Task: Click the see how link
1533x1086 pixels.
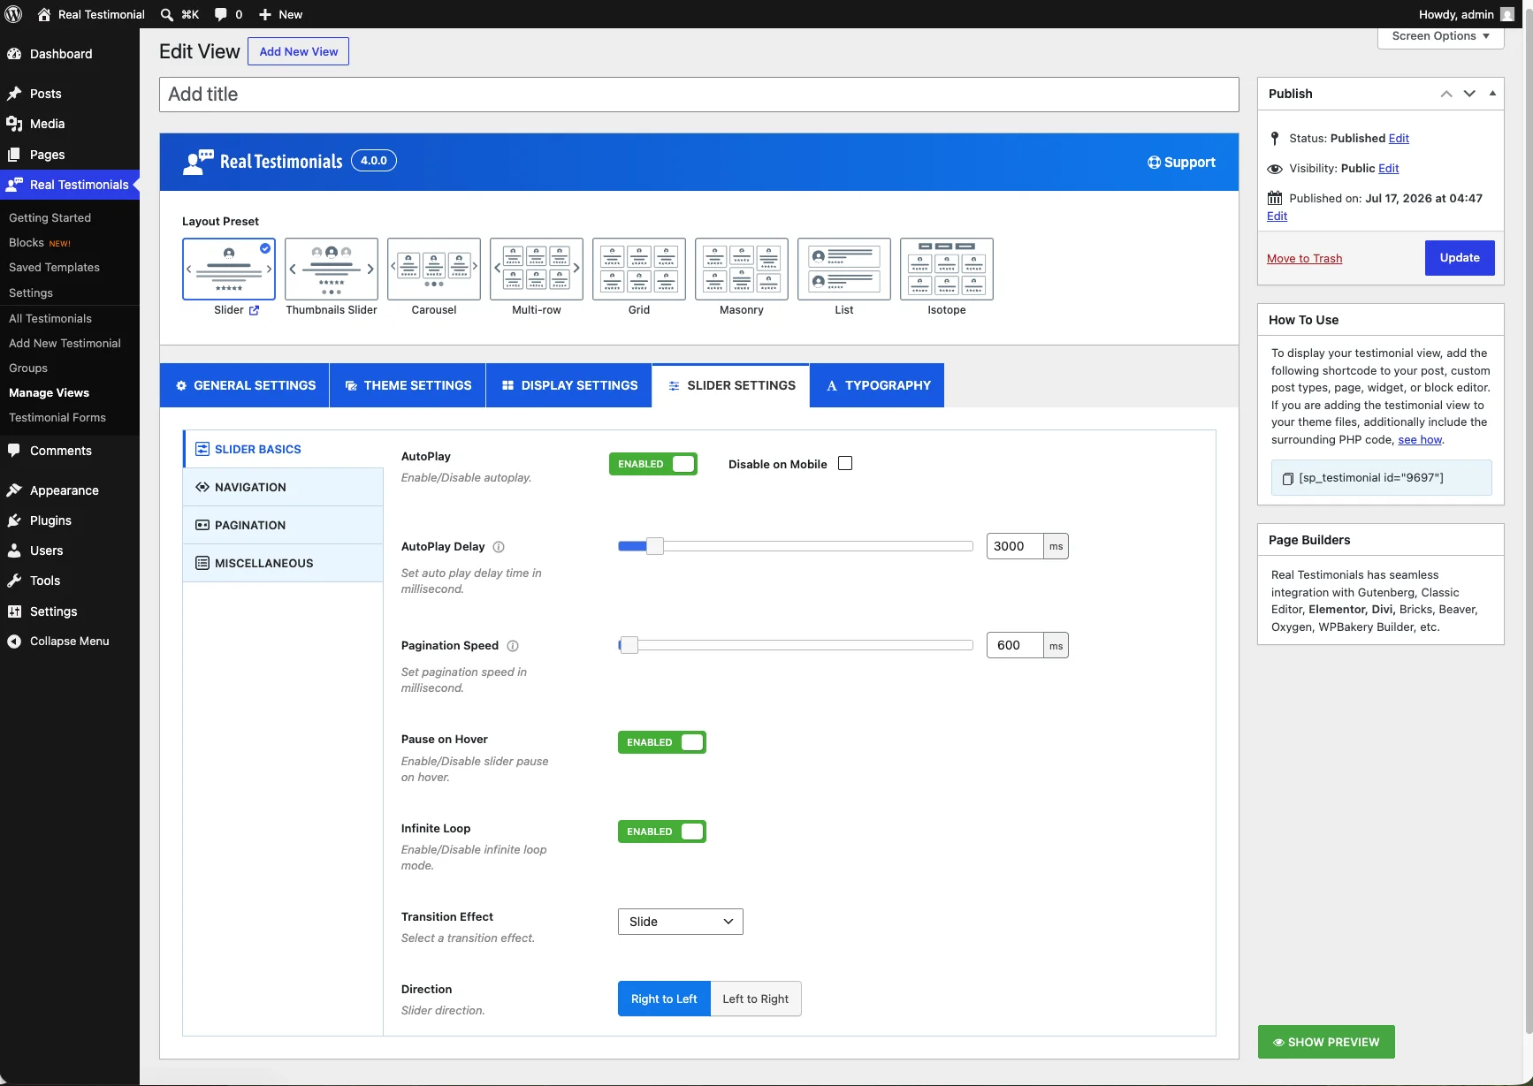Action: pos(1420,440)
